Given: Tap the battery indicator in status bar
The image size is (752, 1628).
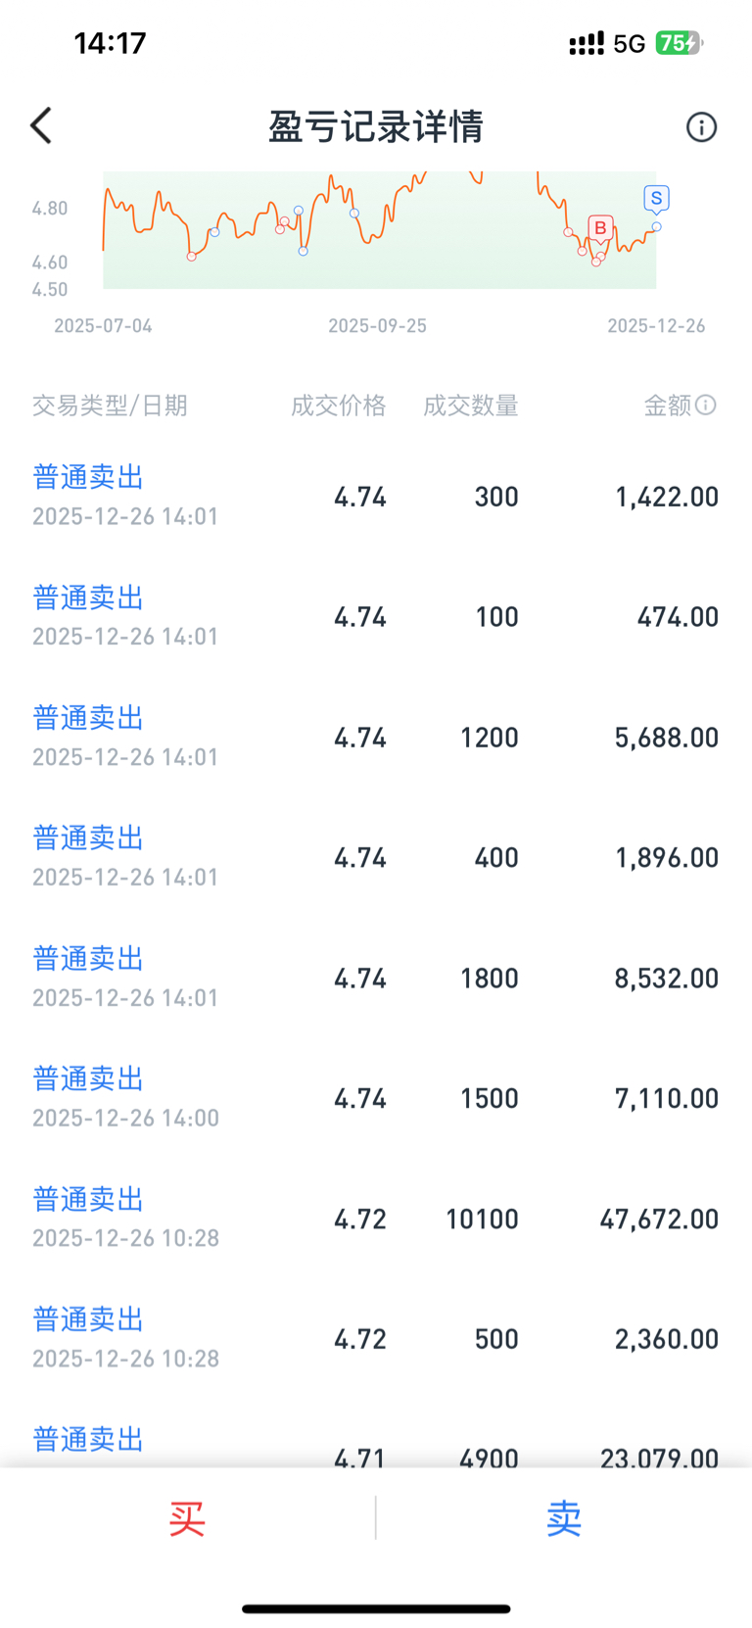Looking at the screenshot, I should [x=680, y=43].
